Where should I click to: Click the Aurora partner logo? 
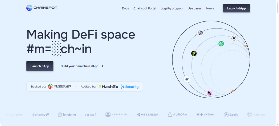pos(177,115)
